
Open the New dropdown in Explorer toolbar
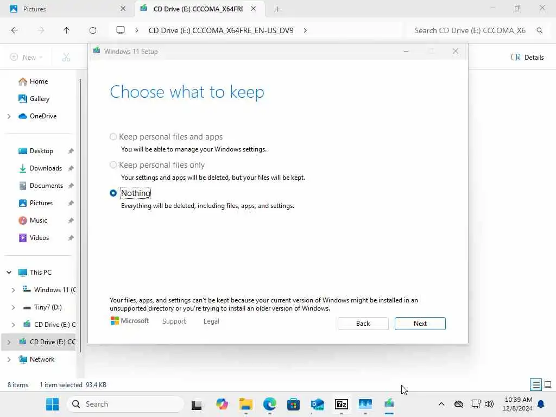26,58
